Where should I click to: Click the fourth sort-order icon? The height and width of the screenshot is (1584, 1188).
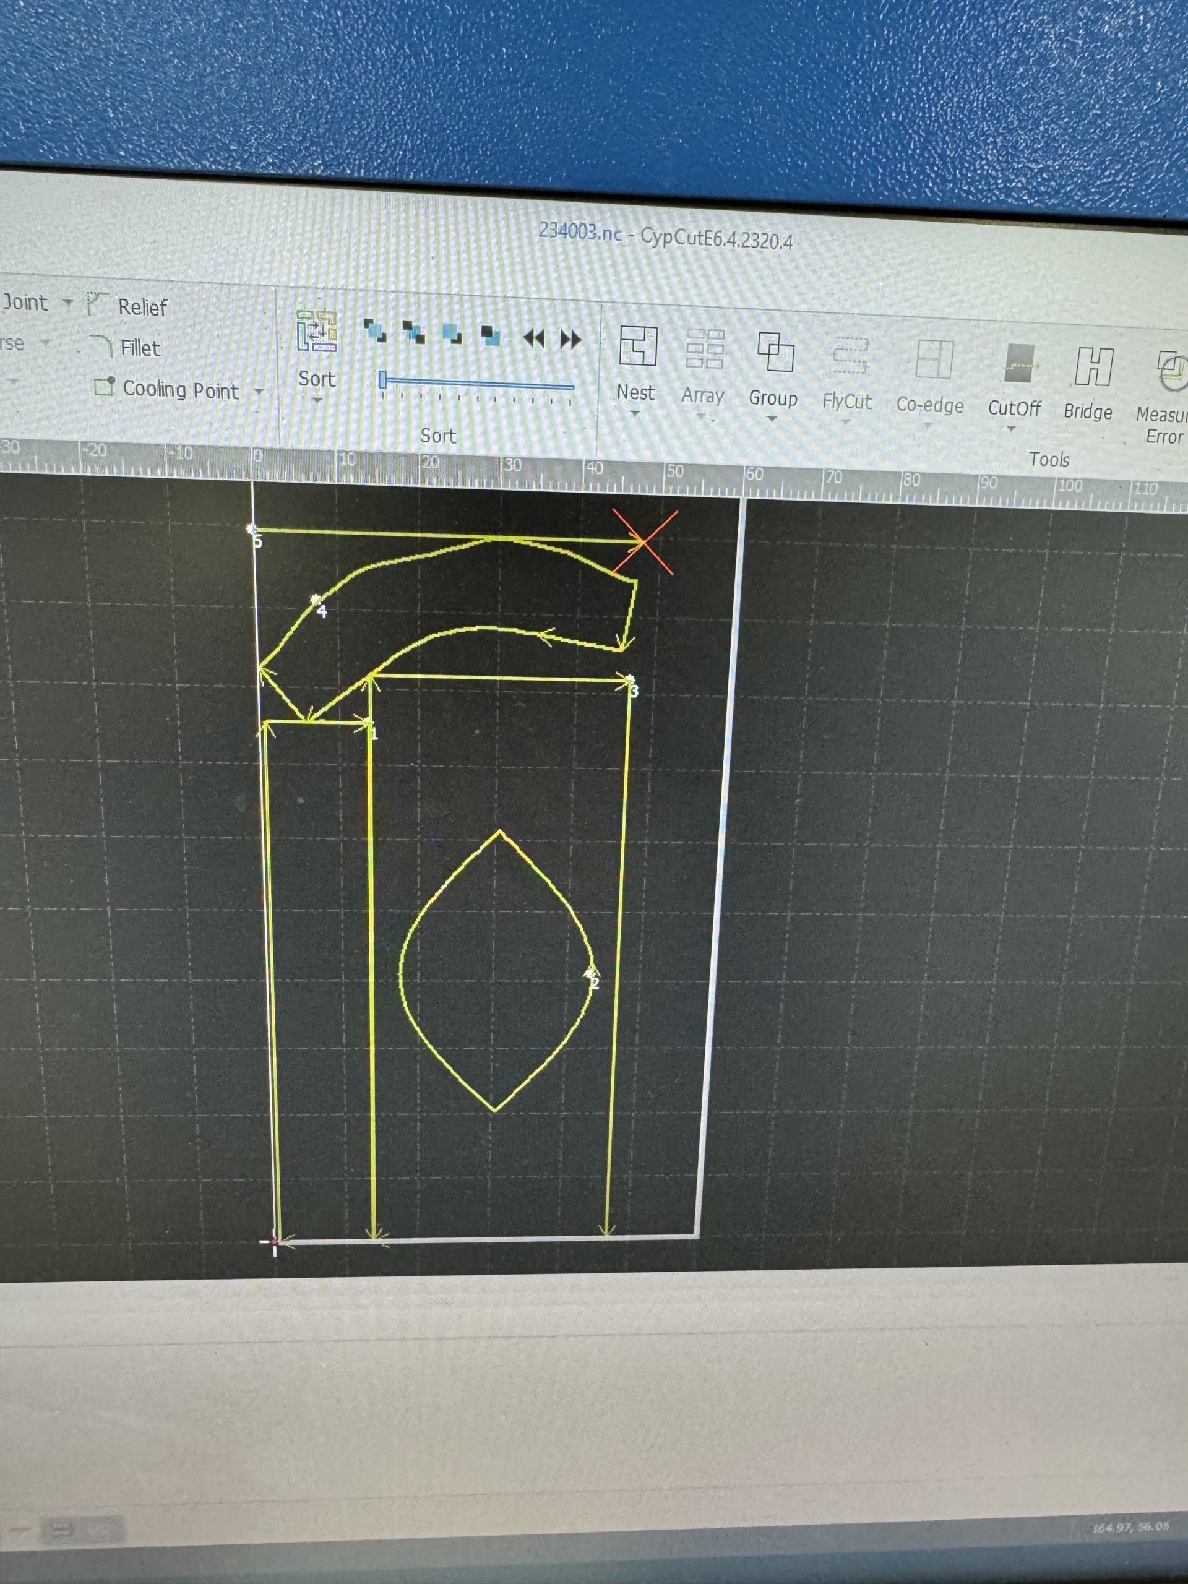pos(491,335)
